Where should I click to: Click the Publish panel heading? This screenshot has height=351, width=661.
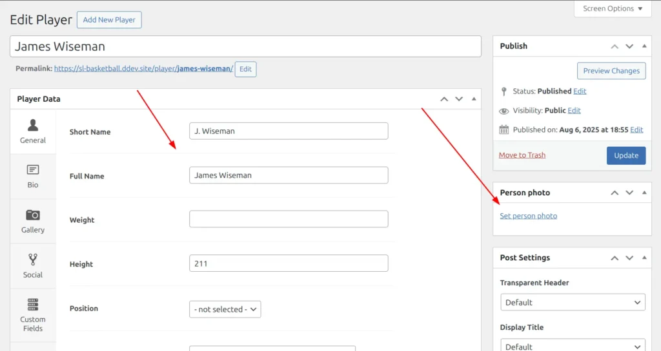[513, 46]
